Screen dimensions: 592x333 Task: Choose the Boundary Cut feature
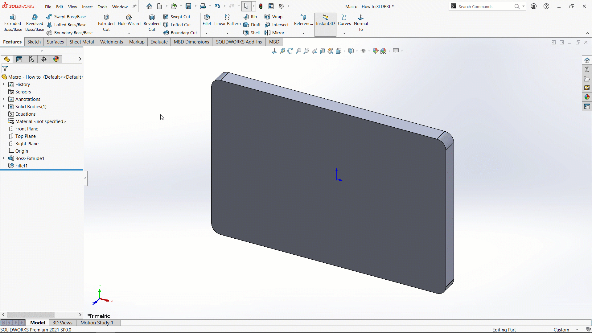180,33
